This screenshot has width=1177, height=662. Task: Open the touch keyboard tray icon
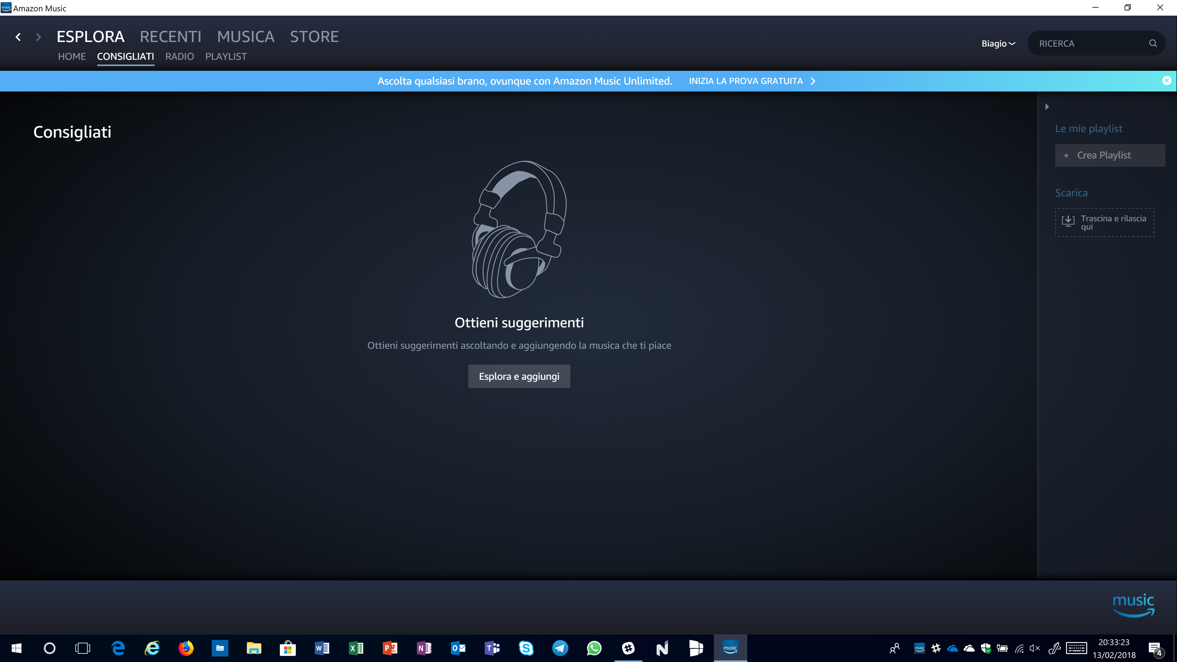click(1076, 648)
